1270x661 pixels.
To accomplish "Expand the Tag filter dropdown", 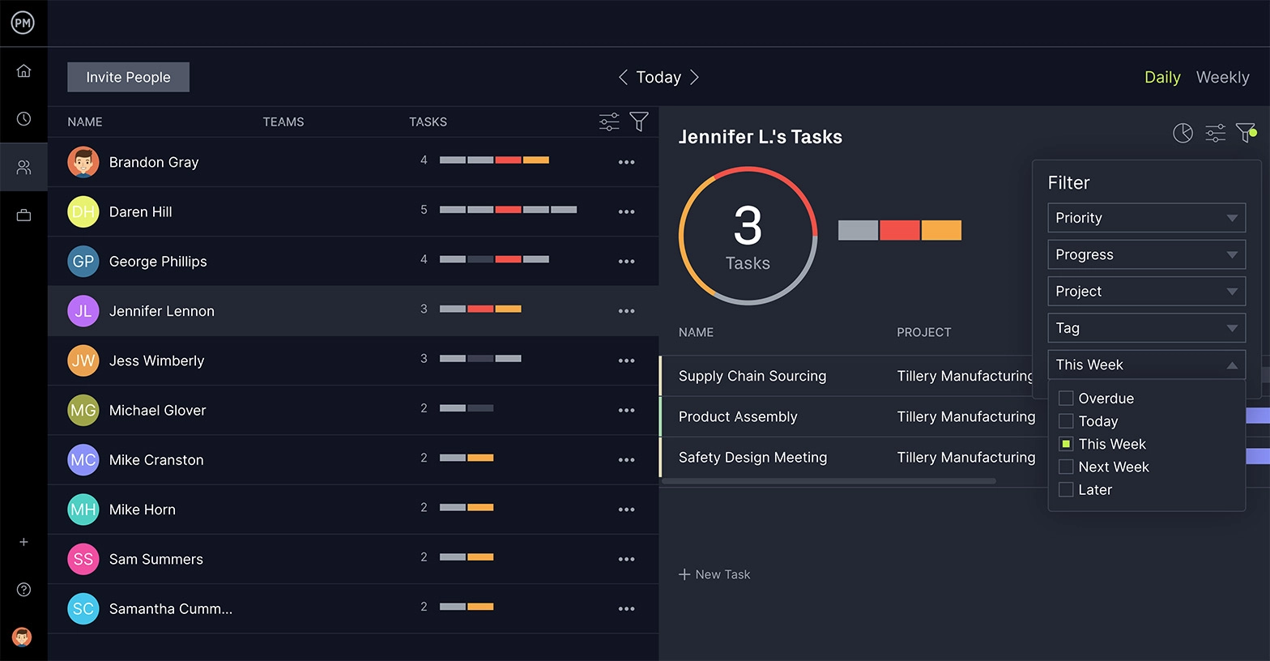I will [x=1146, y=328].
